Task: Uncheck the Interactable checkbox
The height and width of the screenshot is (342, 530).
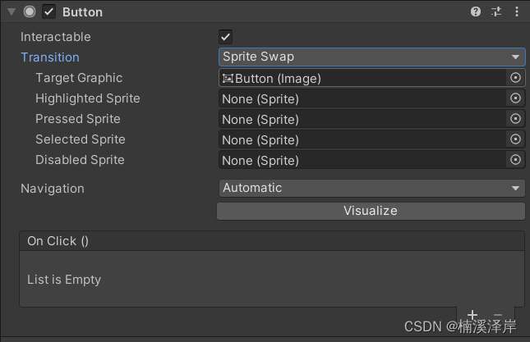Action: point(225,37)
